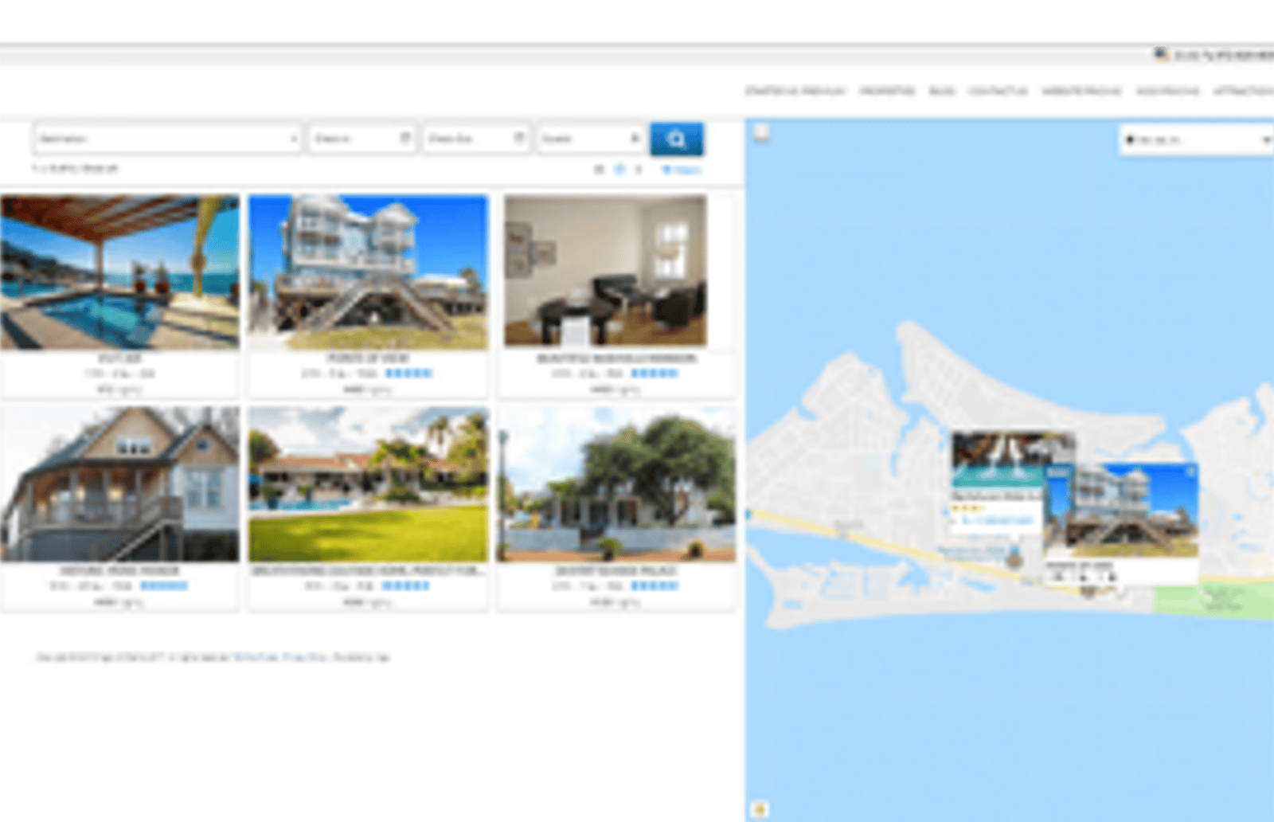Open the Contact Us item in the top navigation
The width and height of the screenshot is (1274, 822).
[998, 91]
